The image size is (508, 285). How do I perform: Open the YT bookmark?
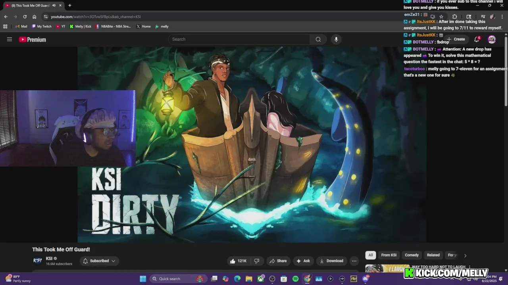pos(61,27)
